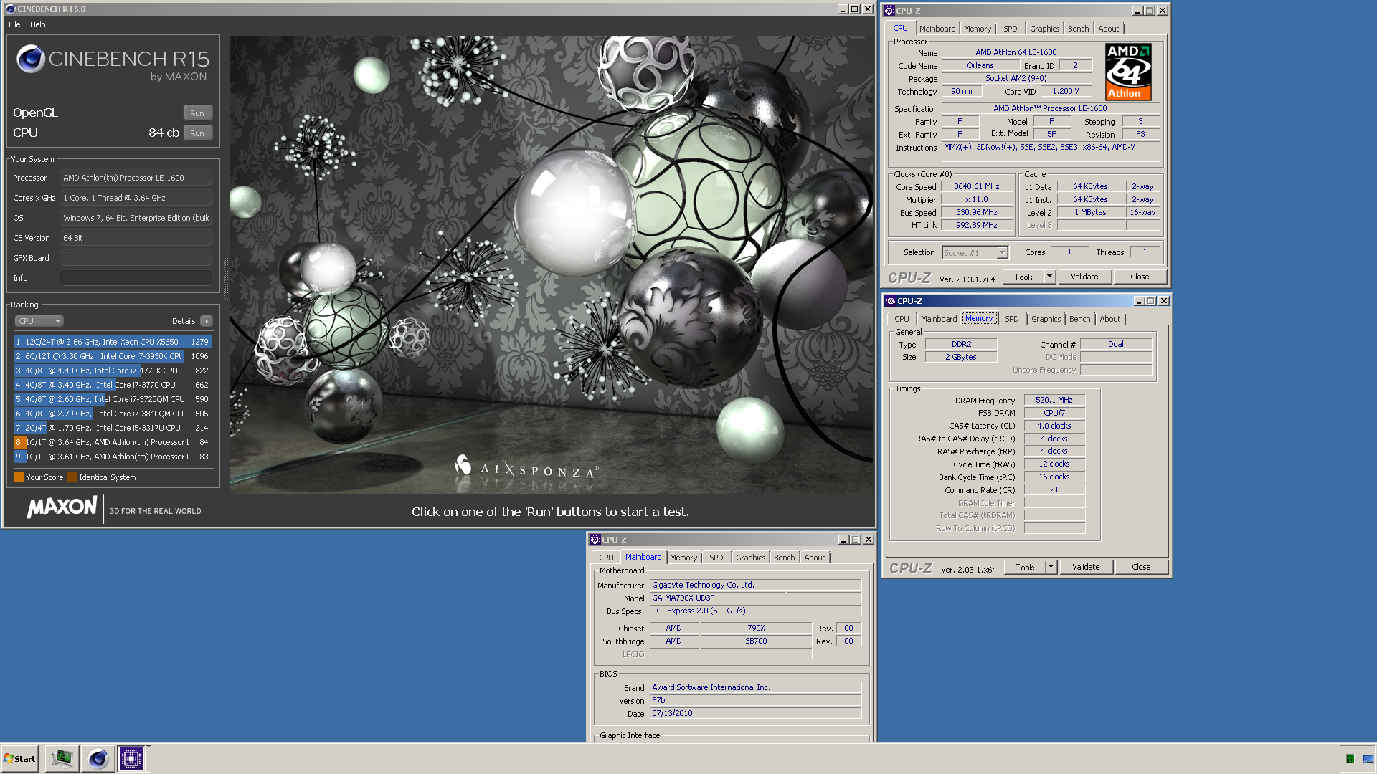Click Validate in Memory CPU-Z window
Screen dimensions: 1377x774
pyautogui.click(x=1086, y=568)
